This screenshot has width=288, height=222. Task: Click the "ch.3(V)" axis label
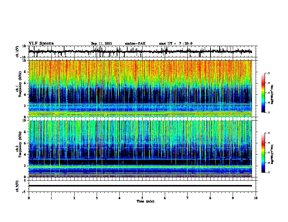point(17,186)
